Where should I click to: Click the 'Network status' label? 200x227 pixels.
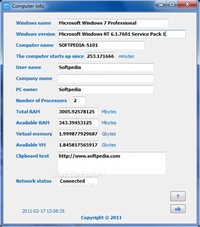click(34, 181)
